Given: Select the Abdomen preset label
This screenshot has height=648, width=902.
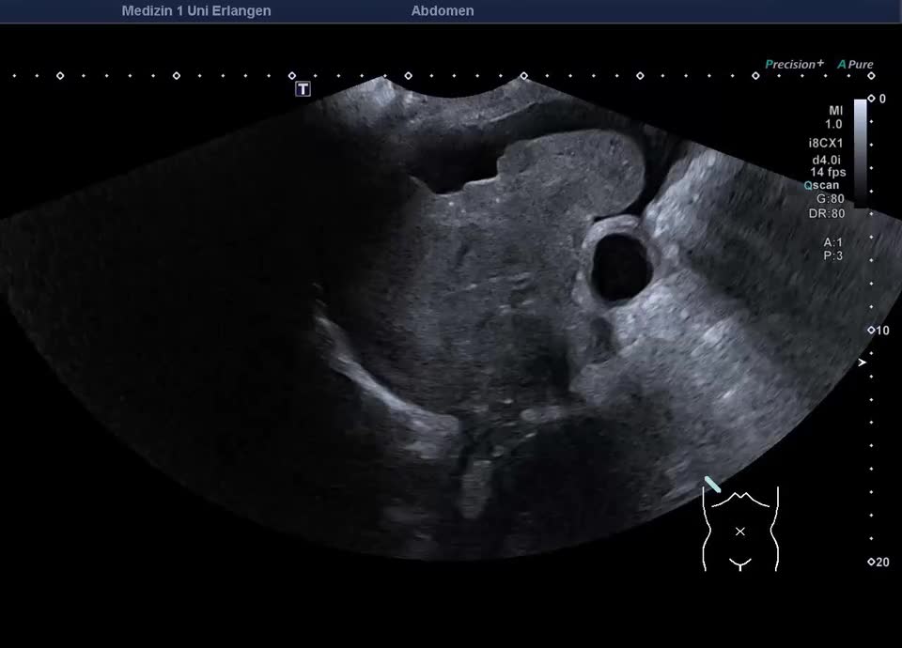Looking at the screenshot, I should tap(443, 11).
